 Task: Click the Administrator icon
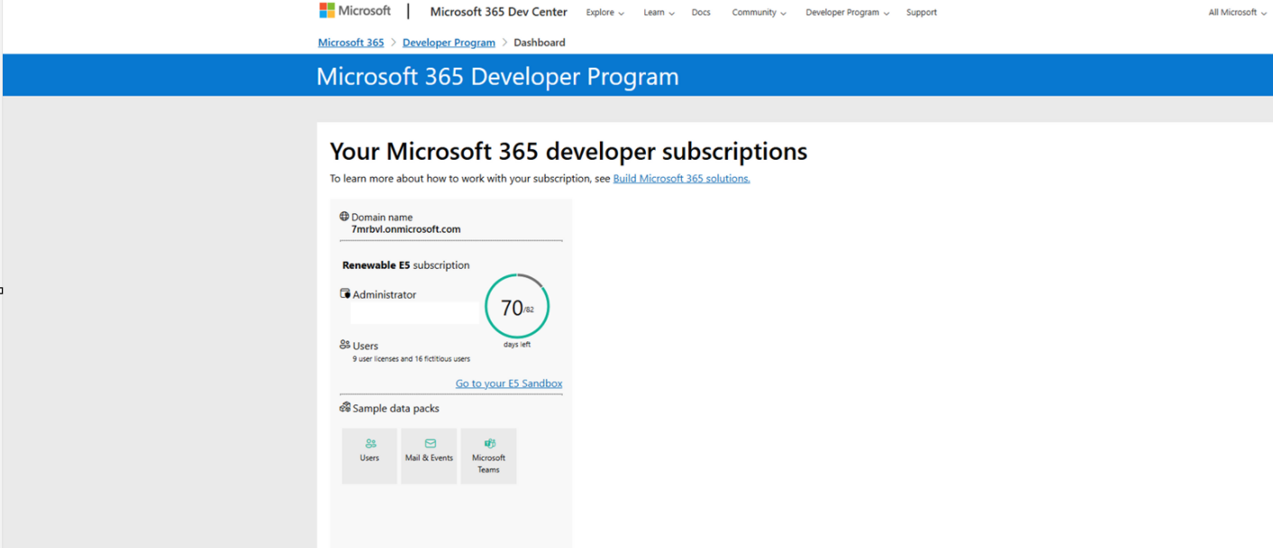tap(345, 294)
